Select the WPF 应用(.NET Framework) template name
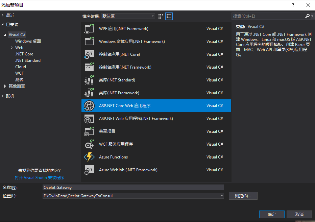Viewport: 315px width, 222px height. (x=124, y=29)
